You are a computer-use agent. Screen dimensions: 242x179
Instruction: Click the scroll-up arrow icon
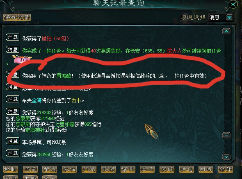[226, 31]
